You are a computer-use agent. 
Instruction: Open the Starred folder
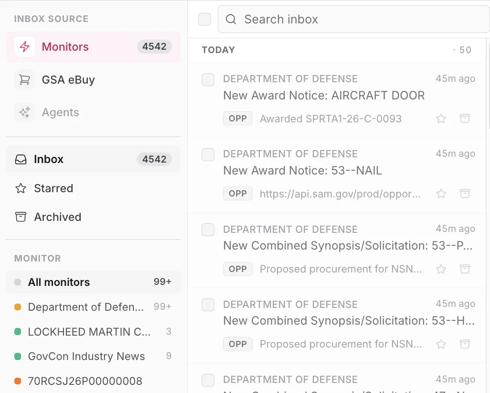(x=93, y=188)
